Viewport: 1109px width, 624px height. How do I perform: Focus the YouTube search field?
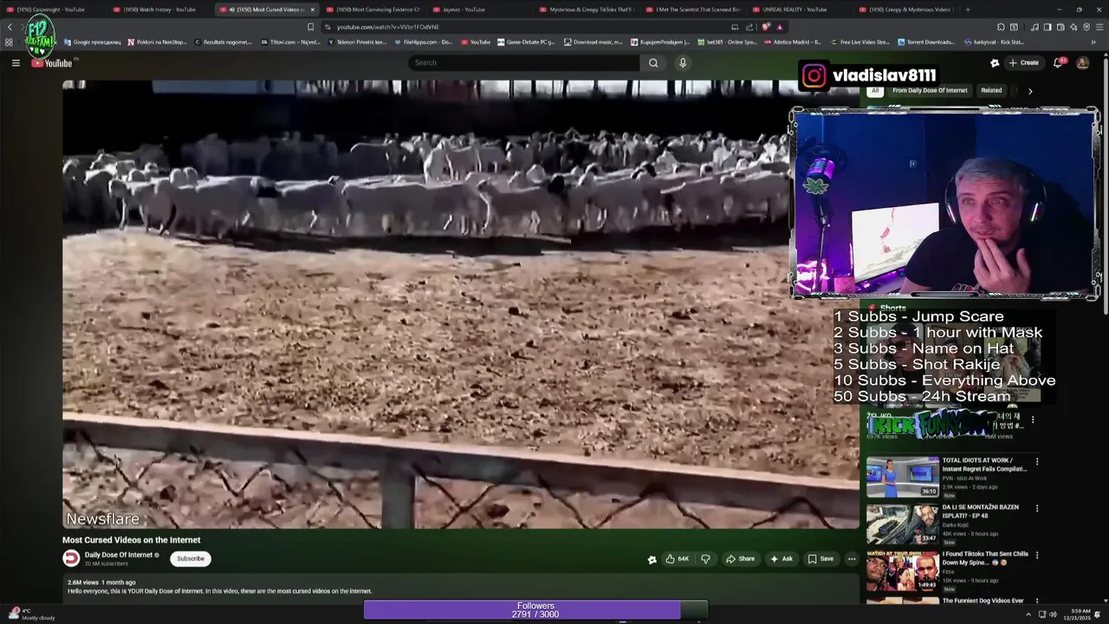point(524,62)
